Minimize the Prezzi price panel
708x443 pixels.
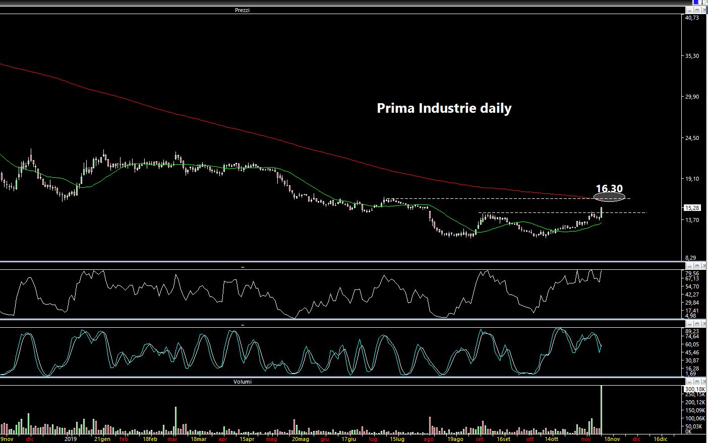(689, 10)
